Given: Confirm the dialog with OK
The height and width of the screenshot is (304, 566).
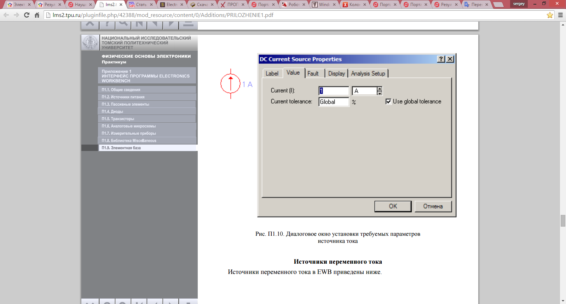Looking at the screenshot, I should (x=393, y=206).
